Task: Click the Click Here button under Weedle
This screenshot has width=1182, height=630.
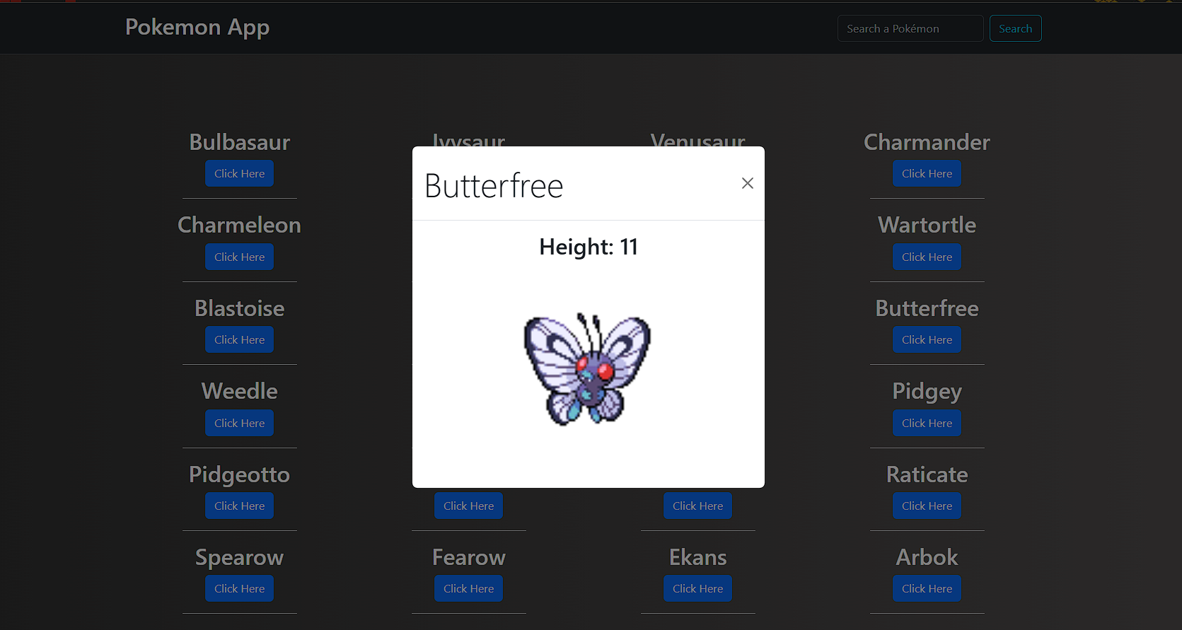Action: click(239, 423)
